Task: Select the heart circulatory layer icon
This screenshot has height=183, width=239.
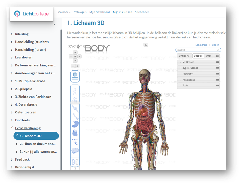Action: (x=75, y=132)
